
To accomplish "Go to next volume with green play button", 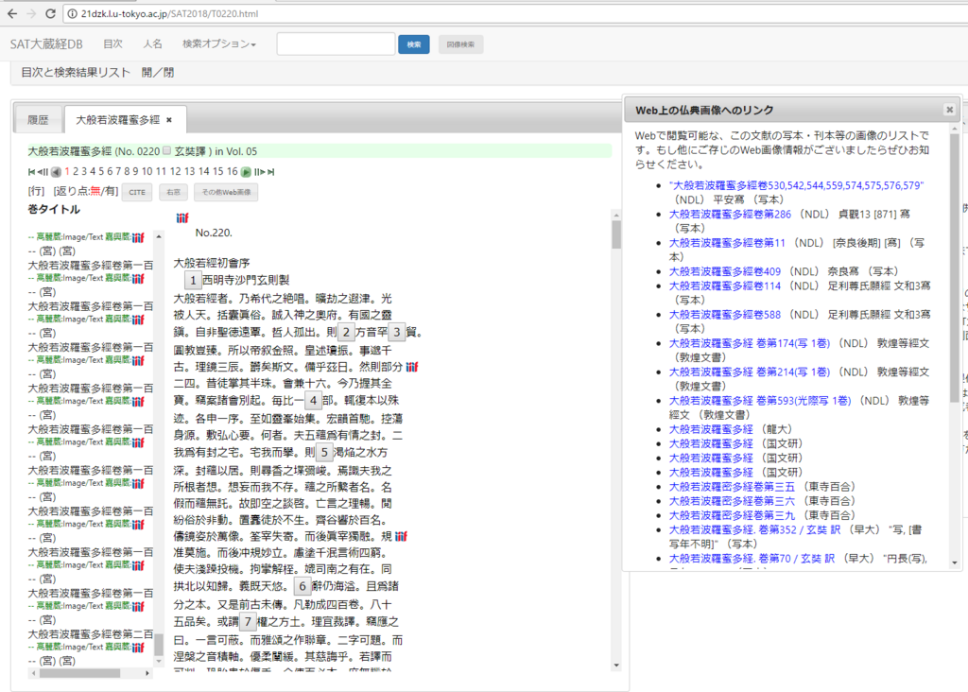I will pos(246,172).
